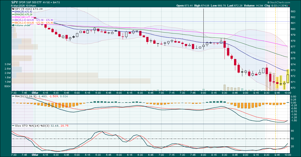This screenshot has height=157, width=301.
Task: Click the purple Bollinger Bands legend icon
Action: tap(13, 20)
